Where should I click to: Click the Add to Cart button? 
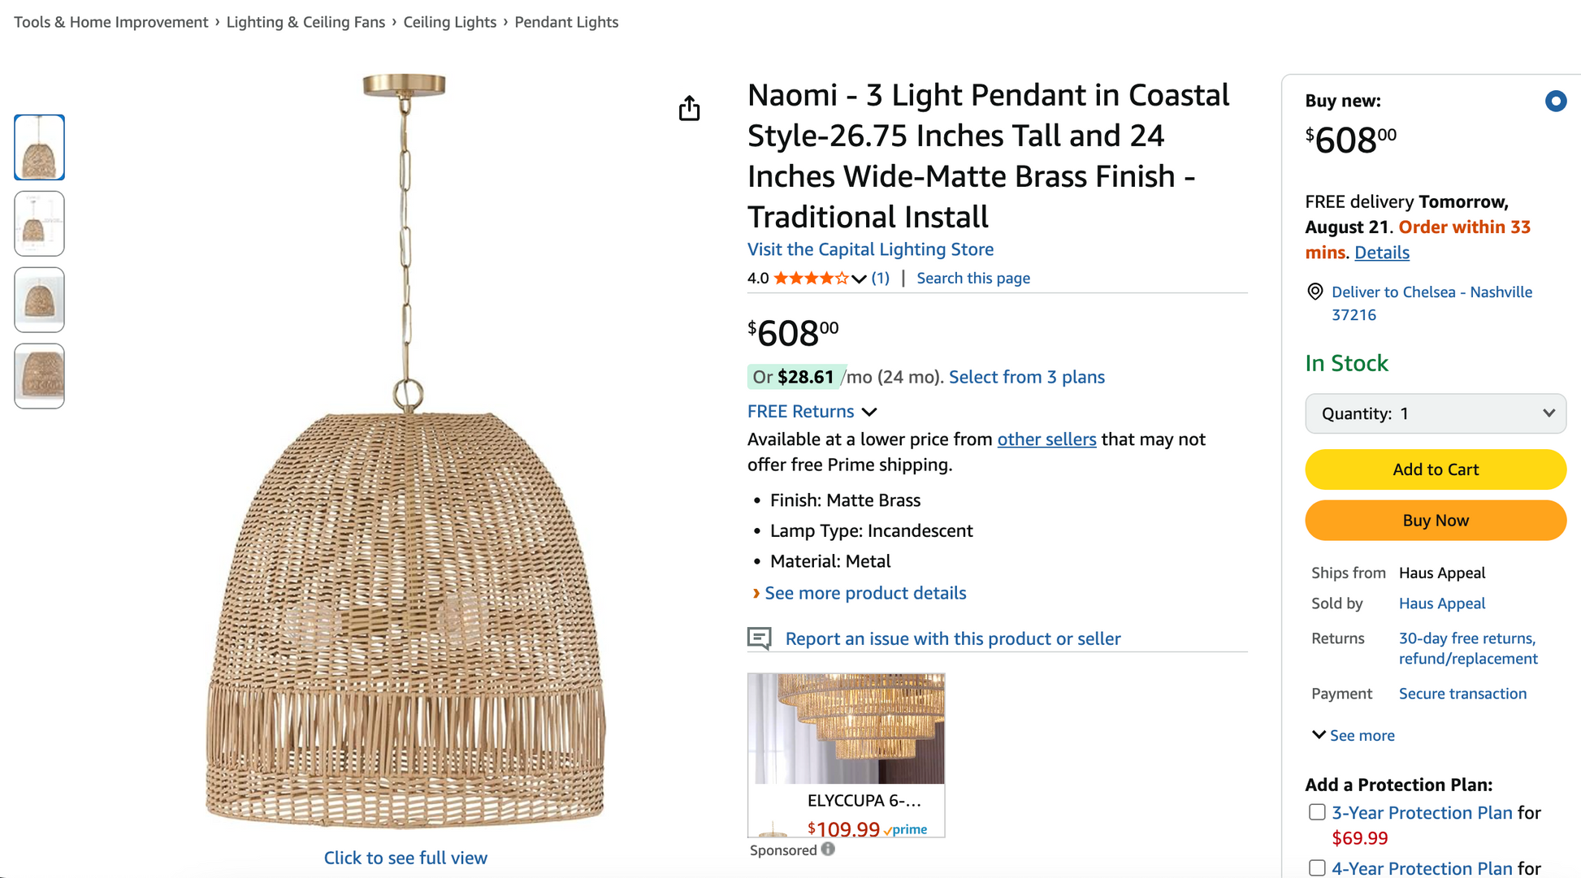pos(1435,469)
